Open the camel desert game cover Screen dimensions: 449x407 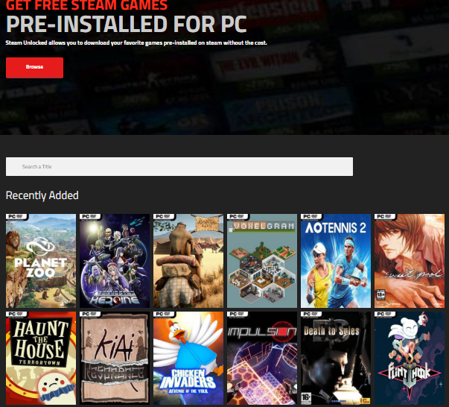pyautogui.click(x=188, y=261)
